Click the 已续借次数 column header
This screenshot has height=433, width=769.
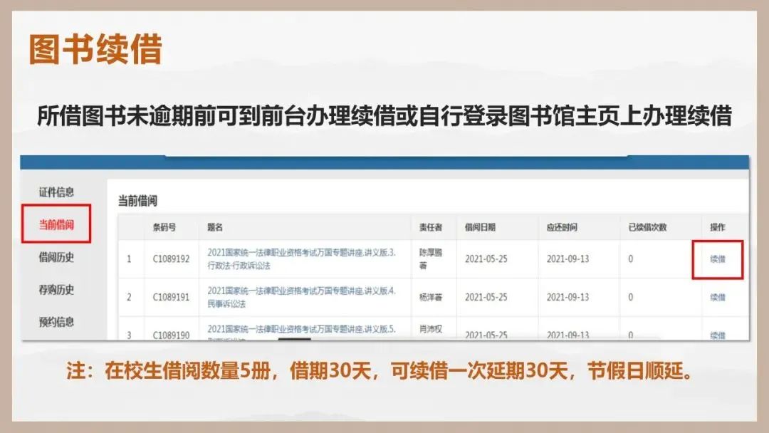coord(647,227)
